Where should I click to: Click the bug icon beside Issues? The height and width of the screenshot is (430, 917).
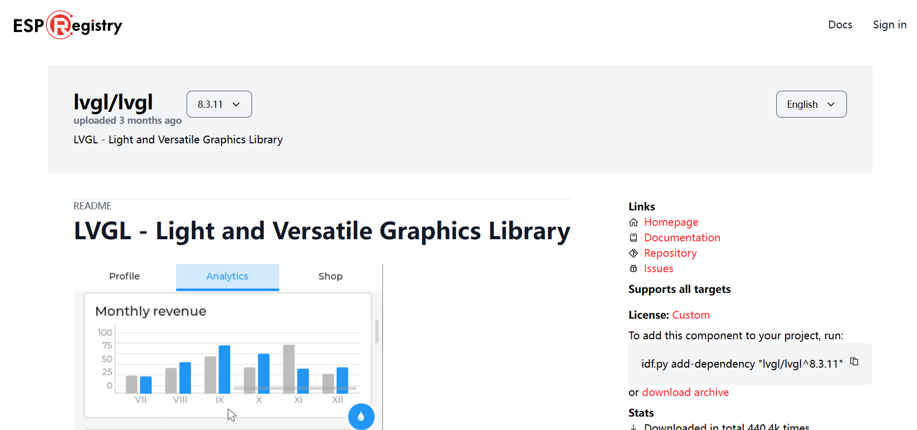click(x=633, y=269)
